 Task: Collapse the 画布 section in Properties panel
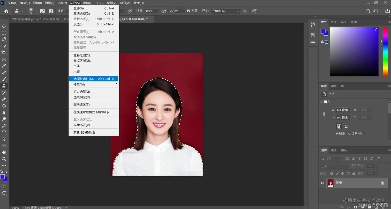pos(321,102)
